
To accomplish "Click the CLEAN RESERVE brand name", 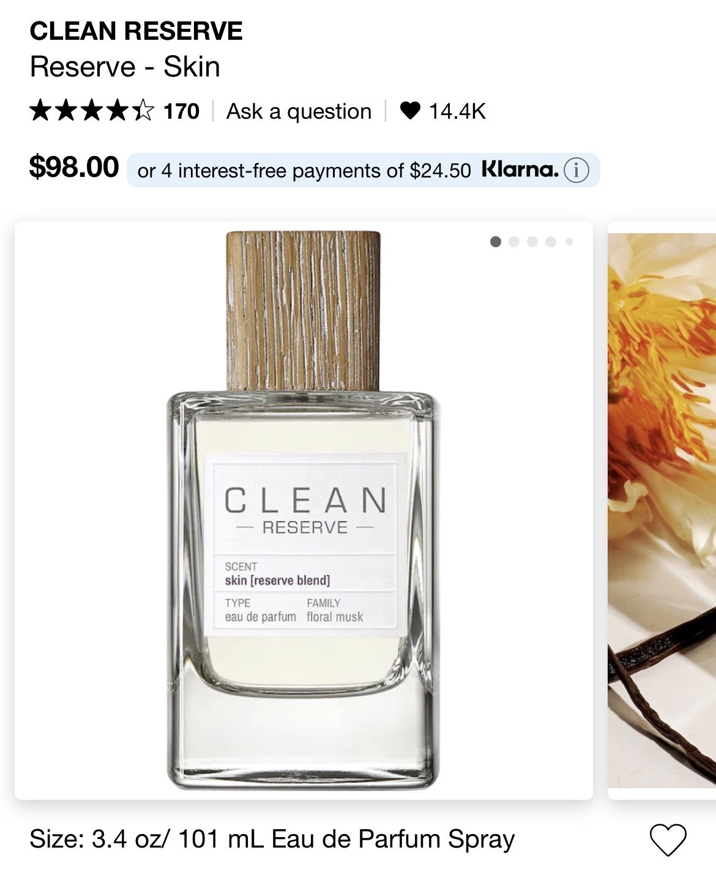I will [x=136, y=31].
